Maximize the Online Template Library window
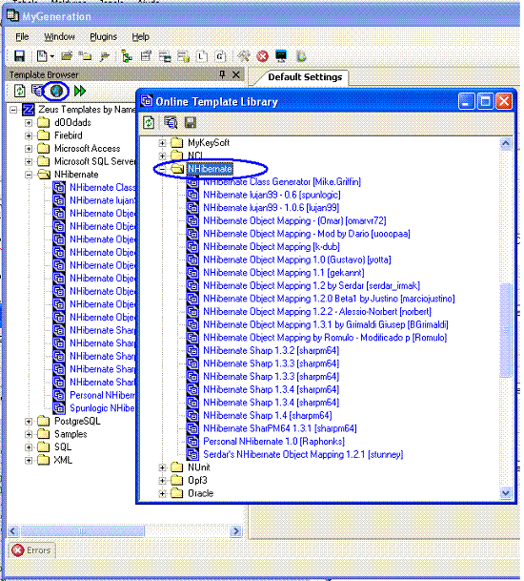 (485, 101)
